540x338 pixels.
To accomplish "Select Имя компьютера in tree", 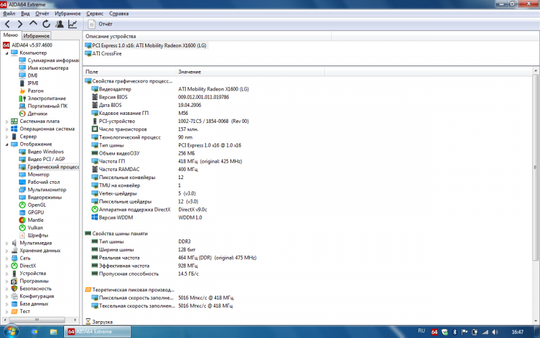I will click(44, 68).
